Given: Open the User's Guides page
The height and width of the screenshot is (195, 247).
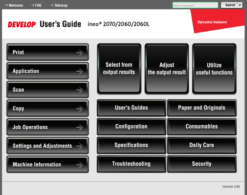Looking at the screenshot, I should coord(131,108).
